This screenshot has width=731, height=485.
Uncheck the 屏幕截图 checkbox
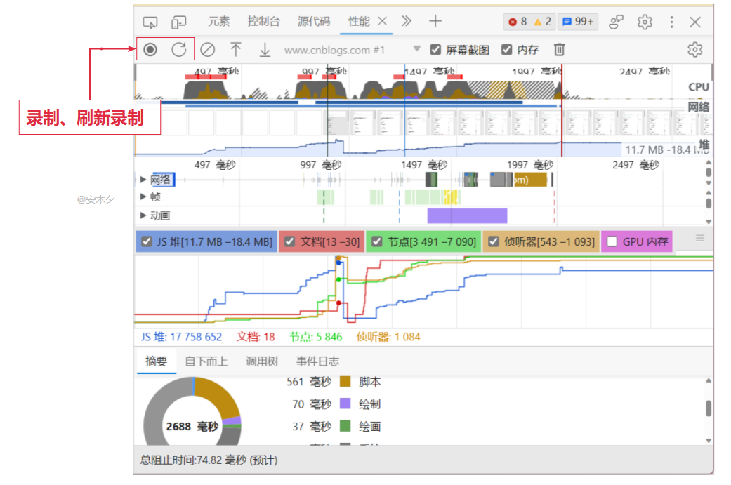436,50
